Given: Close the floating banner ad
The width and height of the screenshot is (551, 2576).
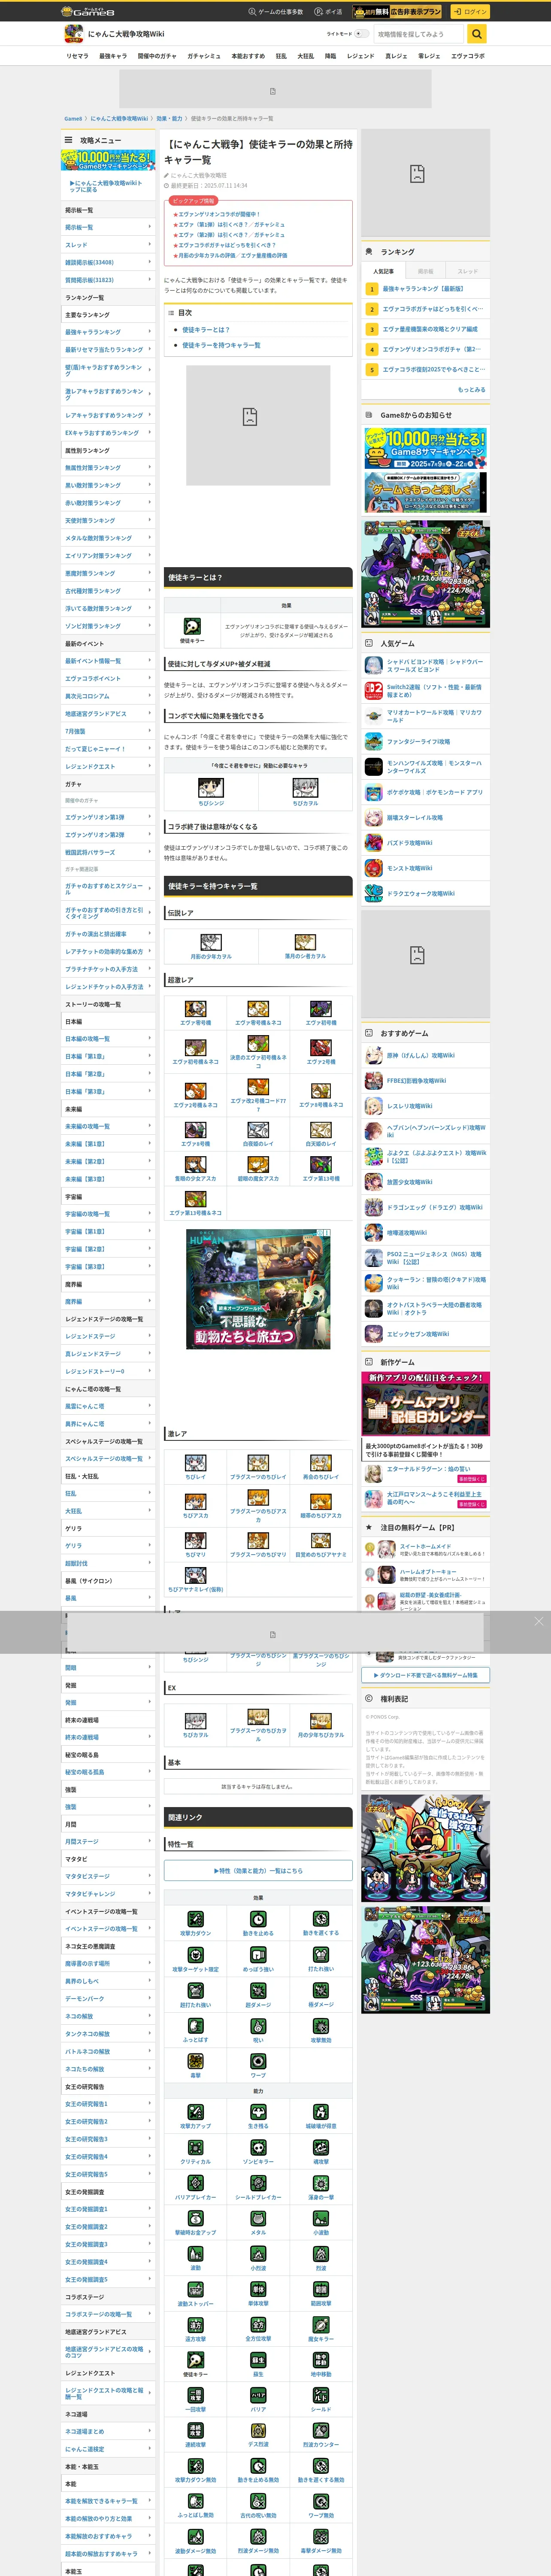Looking at the screenshot, I should click(x=539, y=1621).
